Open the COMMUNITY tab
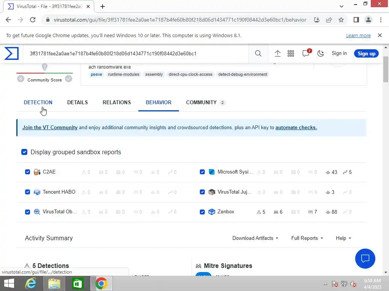The image size is (389, 291). pyautogui.click(x=206, y=102)
